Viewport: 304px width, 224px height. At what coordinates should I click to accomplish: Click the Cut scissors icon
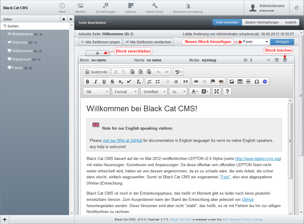[116, 72]
